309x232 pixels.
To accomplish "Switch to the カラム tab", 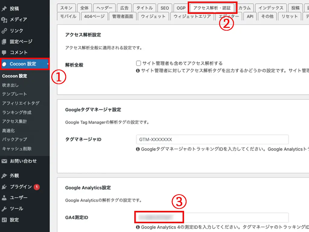I will pos(244,8).
